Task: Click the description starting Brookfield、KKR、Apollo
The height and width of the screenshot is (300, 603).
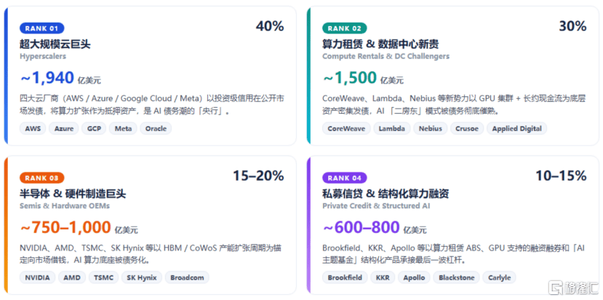Action: coord(454,254)
